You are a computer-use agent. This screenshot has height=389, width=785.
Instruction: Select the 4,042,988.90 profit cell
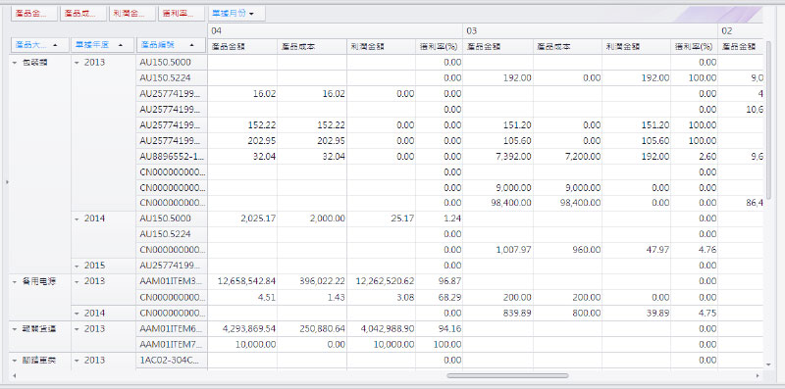[381, 328]
